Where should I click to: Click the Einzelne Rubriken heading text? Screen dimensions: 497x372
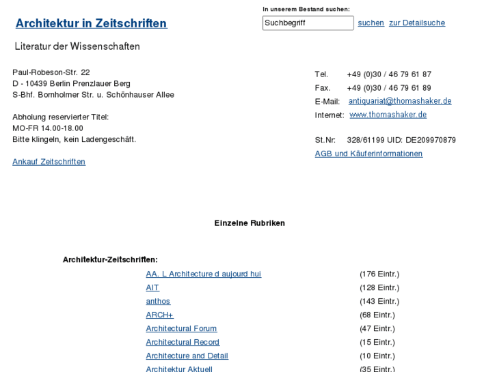[250, 223]
